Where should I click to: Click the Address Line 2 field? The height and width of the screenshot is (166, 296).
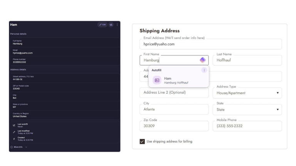pos(174,93)
